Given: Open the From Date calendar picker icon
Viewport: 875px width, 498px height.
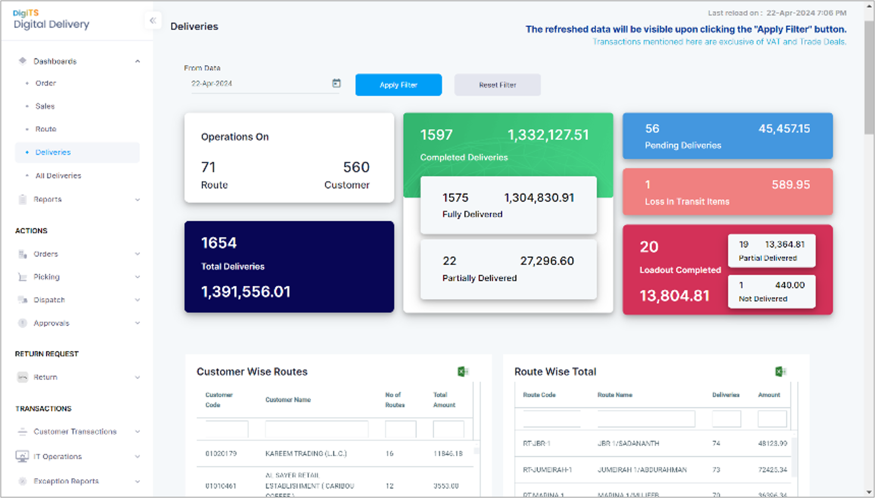Looking at the screenshot, I should click(336, 83).
